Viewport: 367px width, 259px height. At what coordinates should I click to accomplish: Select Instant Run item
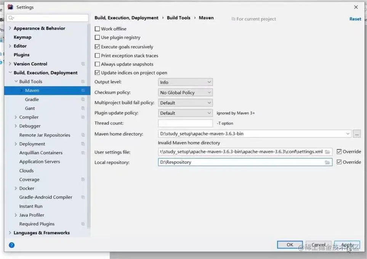[x=31, y=206]
